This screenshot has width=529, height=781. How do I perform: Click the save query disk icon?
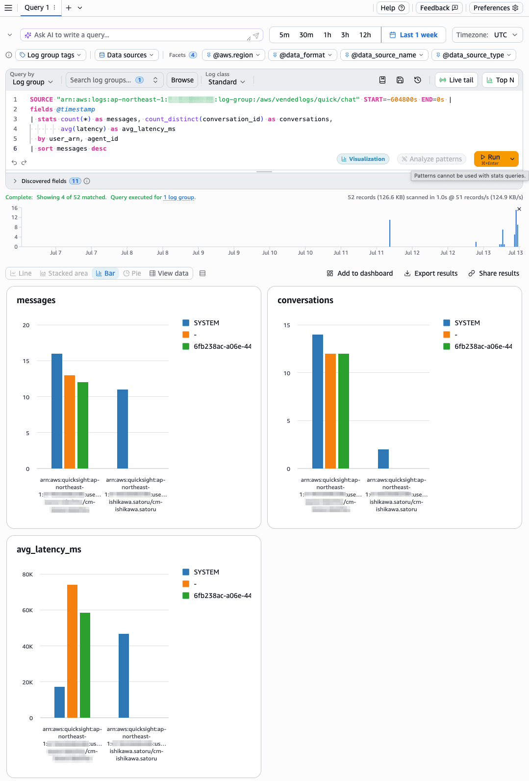click(400, 80)
